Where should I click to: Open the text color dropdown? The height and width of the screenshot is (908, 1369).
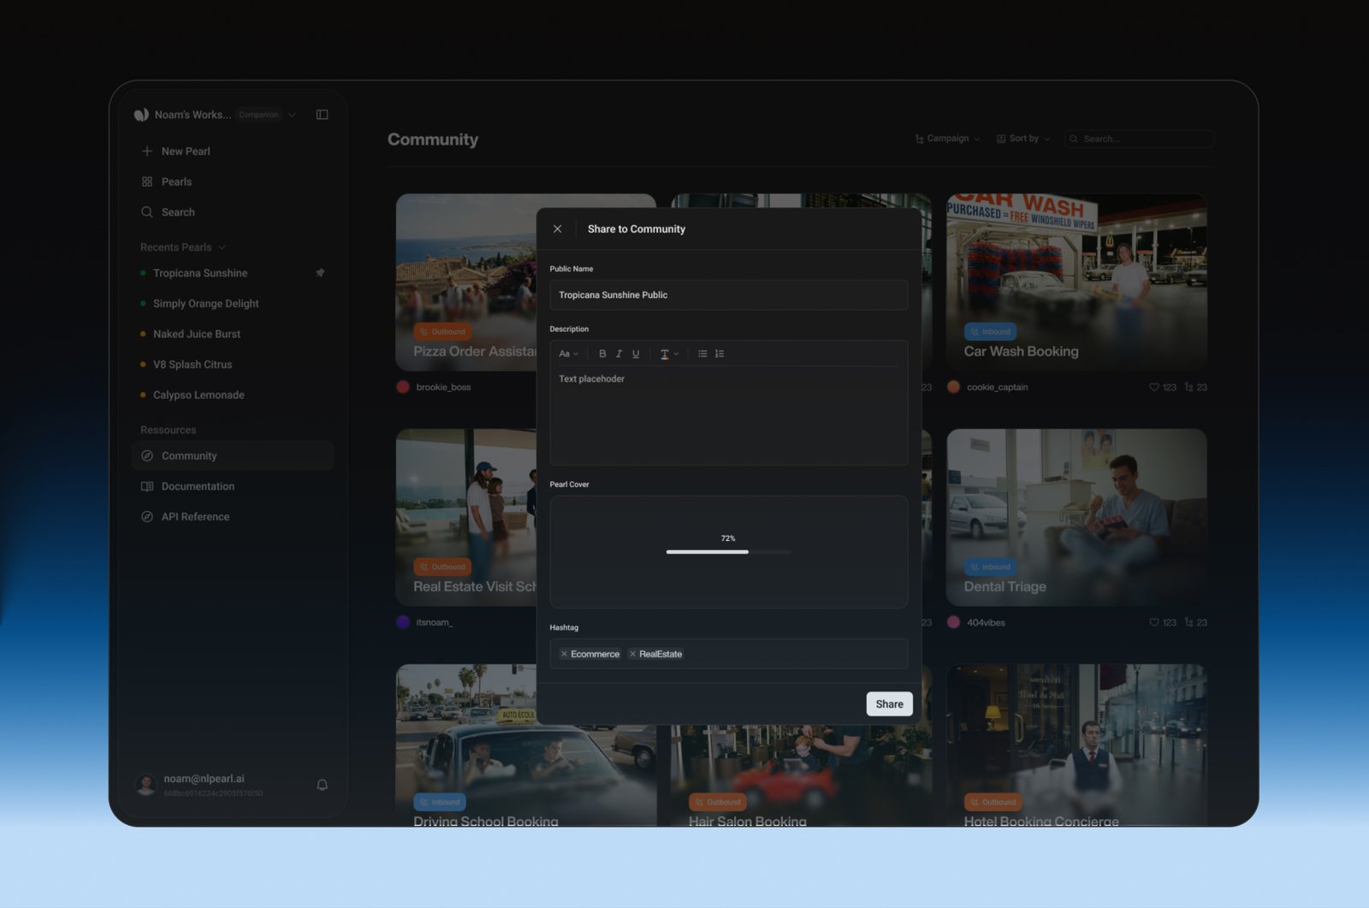pos(668,354)
